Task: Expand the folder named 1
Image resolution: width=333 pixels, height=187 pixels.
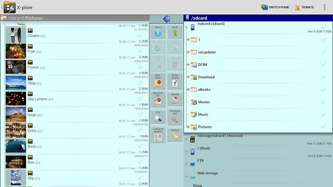Action: click(188, 40)
